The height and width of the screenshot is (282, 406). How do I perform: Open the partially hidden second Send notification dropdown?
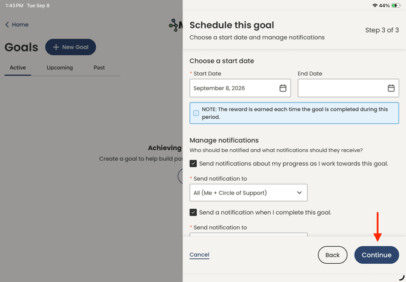click(x=248, y=234)
